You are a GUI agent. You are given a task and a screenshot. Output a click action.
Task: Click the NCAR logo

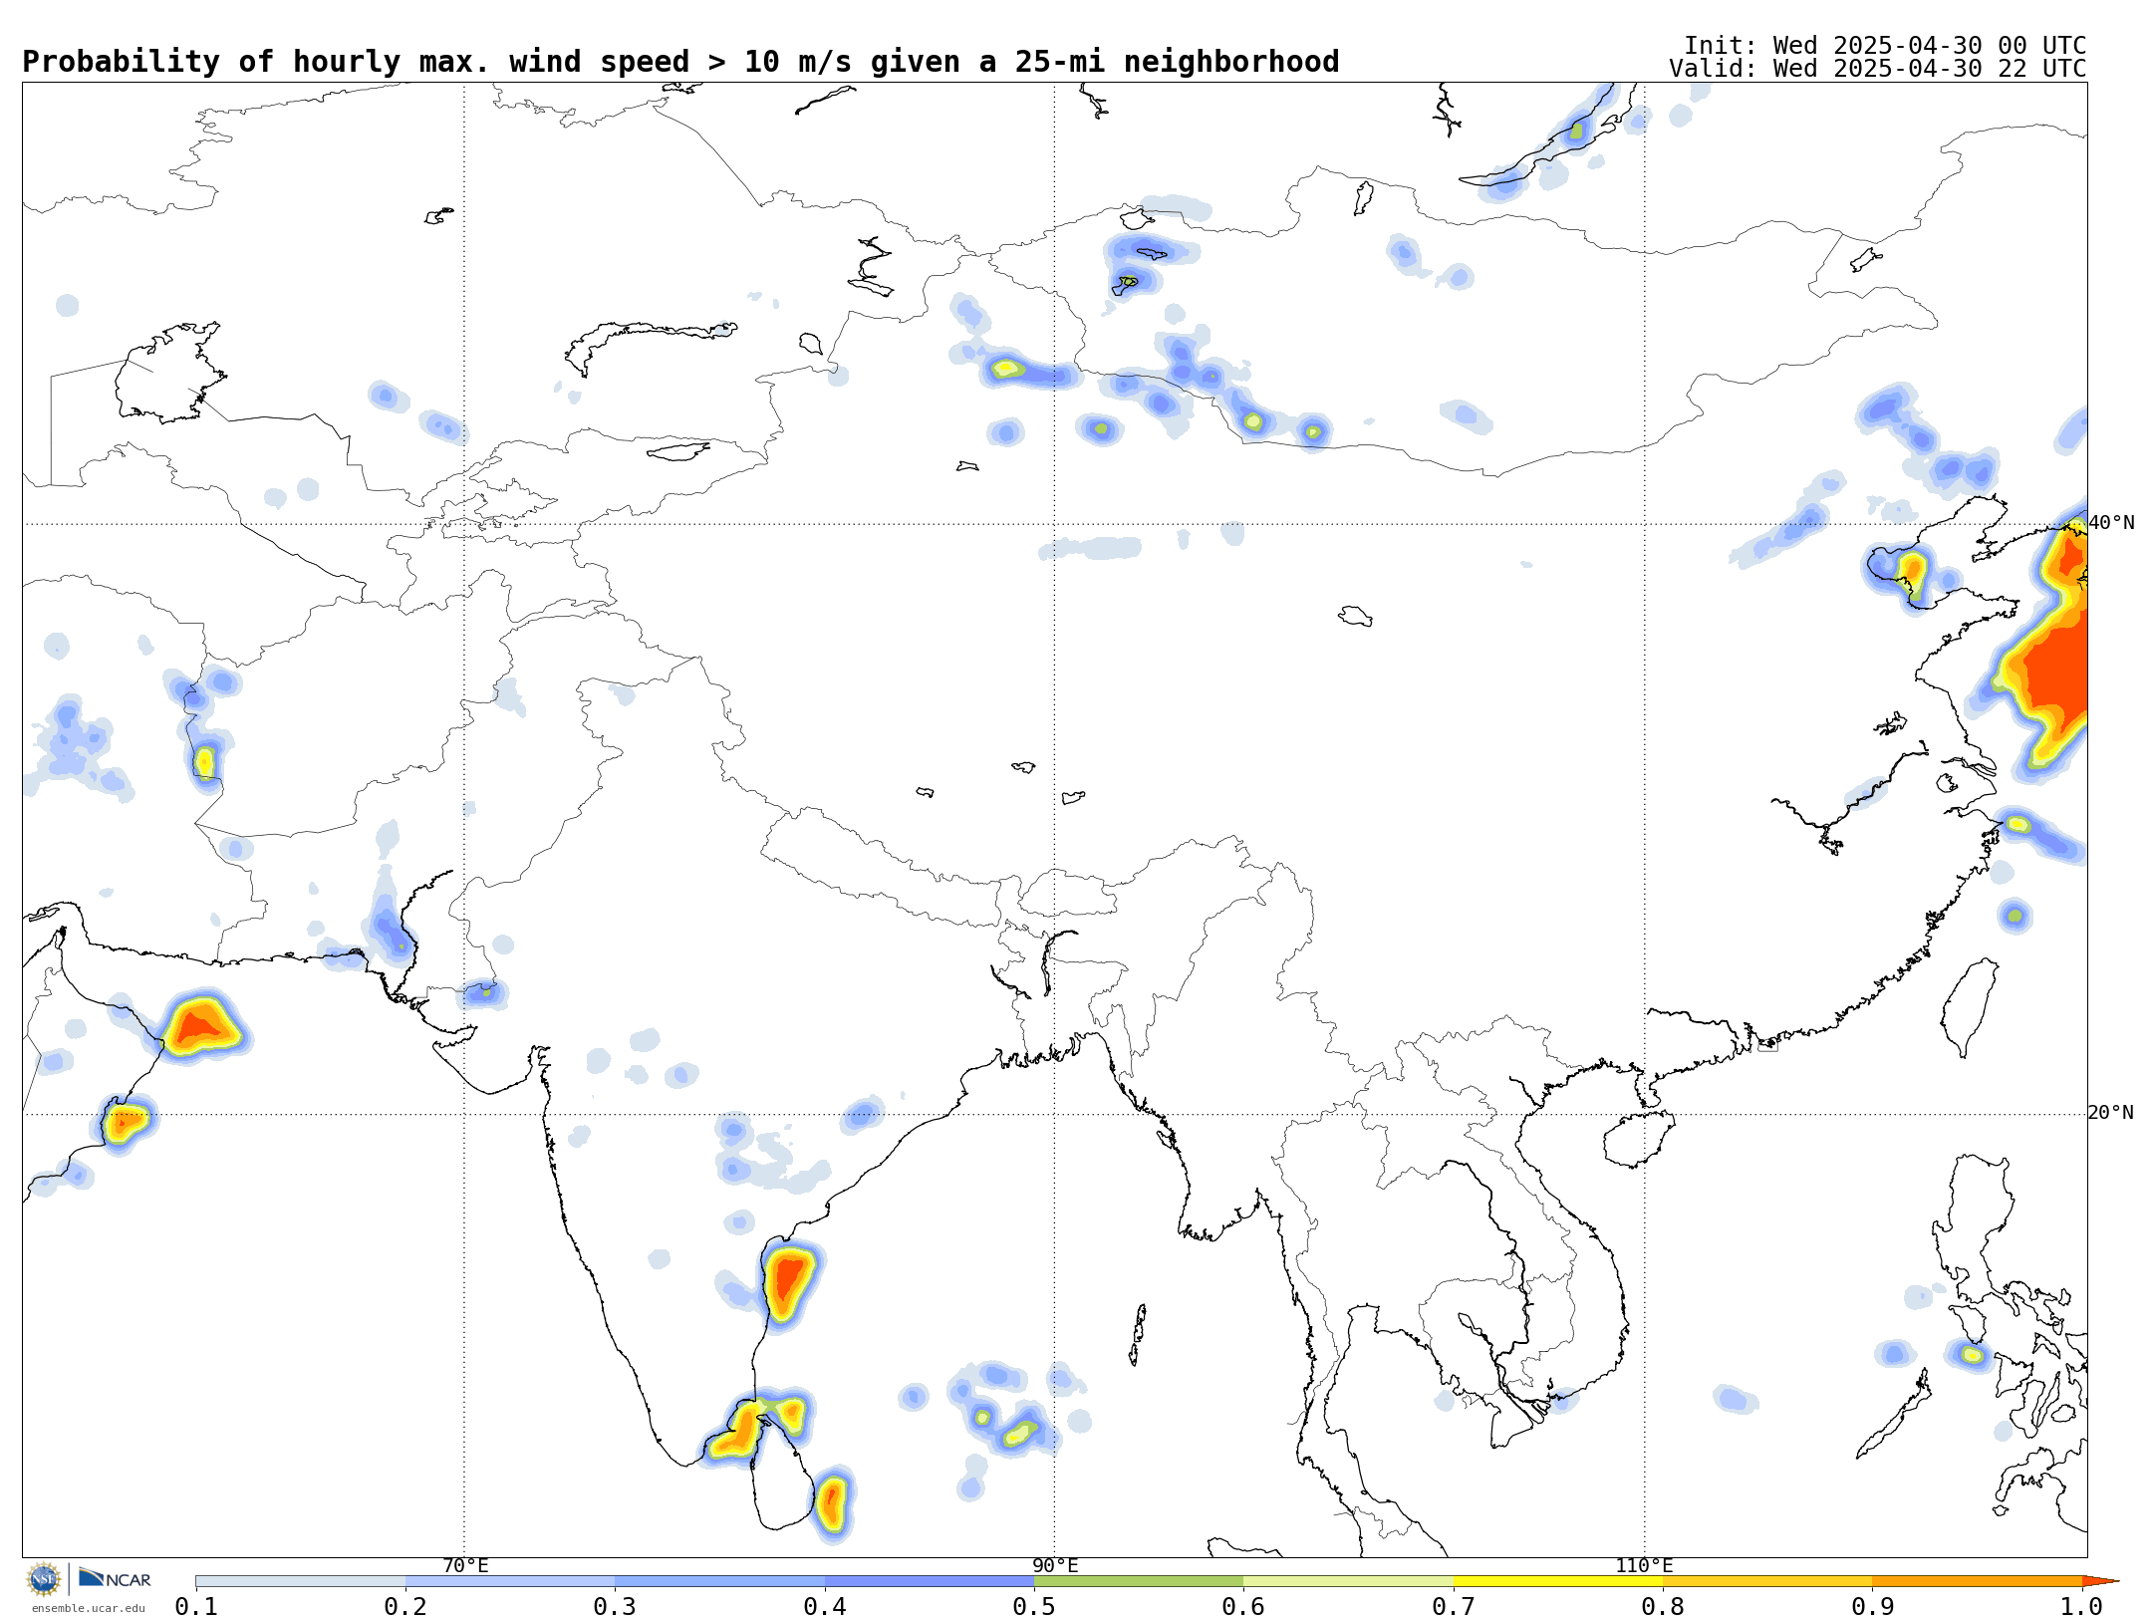point(115,1578)
